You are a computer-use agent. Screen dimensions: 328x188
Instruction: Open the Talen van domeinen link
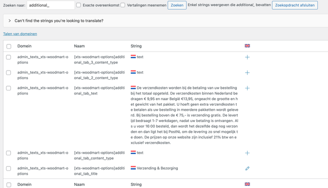click(x=20, y=34)
